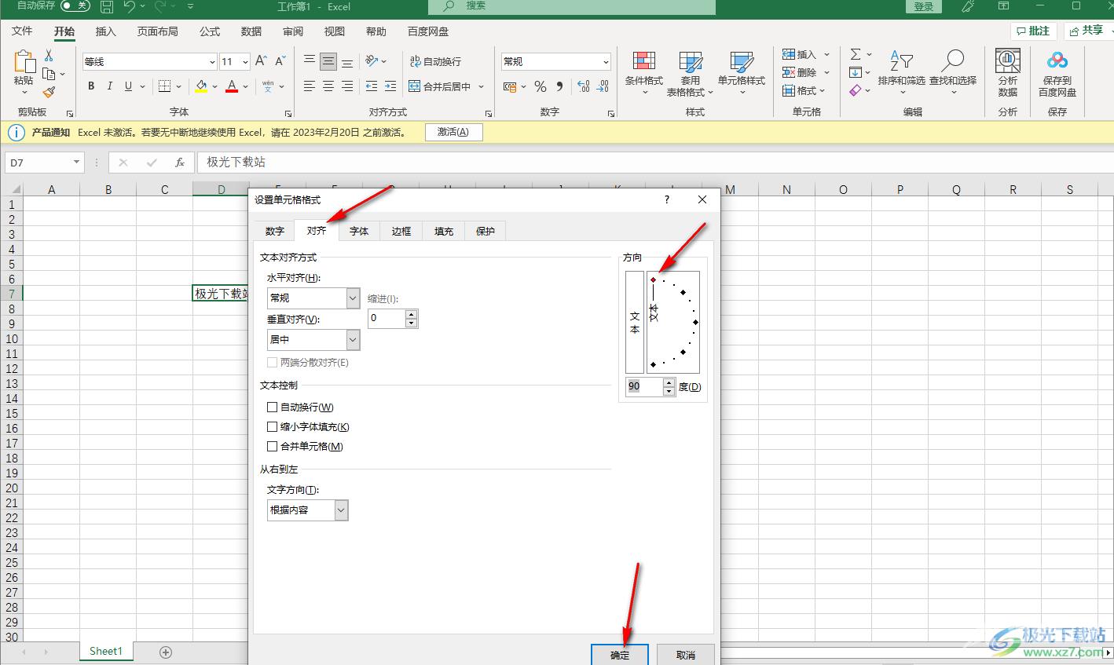Click the Cut scissors icon
The width and height of the screenshot is (1114, 665).
pos(49,56)
